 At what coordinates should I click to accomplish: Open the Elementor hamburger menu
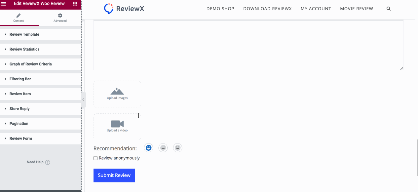[x=4, y=4]
